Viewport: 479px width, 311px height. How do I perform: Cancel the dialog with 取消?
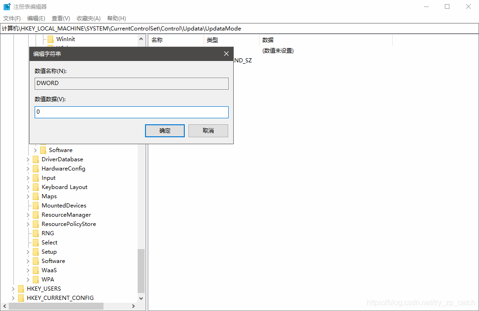208,131
